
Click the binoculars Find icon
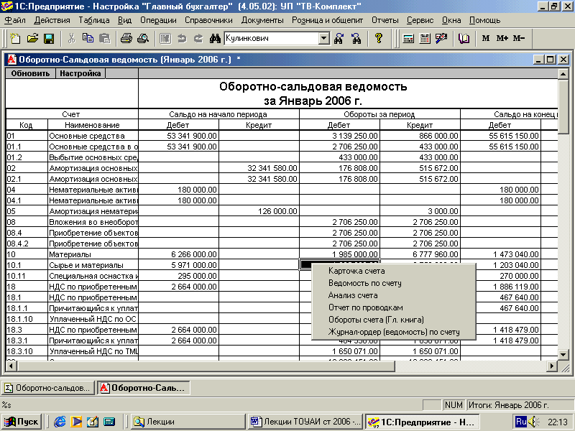(x=215, y=38)
